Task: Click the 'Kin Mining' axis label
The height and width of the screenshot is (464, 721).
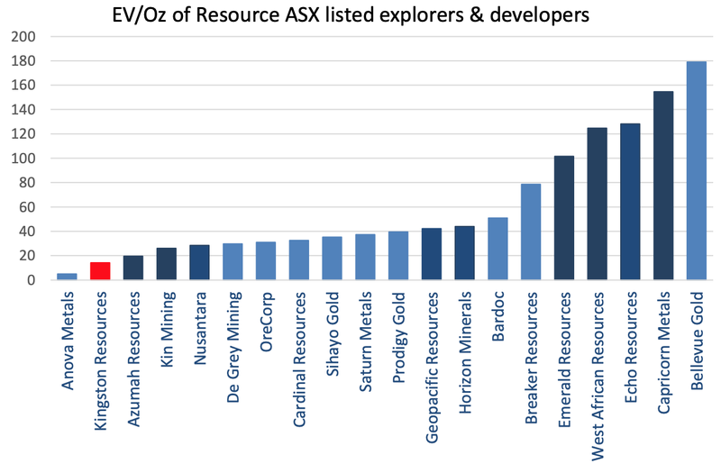Action: (x=167, y=329)
